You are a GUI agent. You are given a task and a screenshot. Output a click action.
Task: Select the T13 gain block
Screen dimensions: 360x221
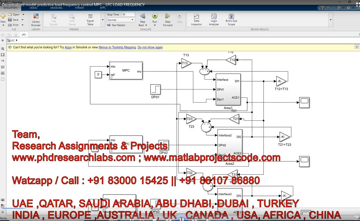click(x=186, y=63)
